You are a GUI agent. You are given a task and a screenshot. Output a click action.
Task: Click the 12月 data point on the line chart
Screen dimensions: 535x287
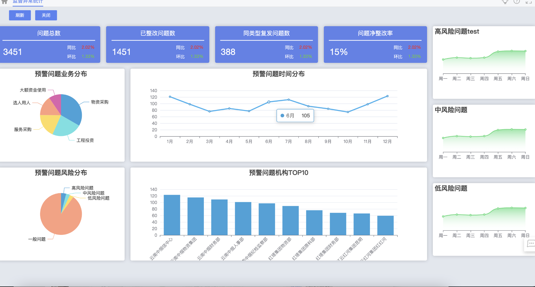click(x=387, y=96)
